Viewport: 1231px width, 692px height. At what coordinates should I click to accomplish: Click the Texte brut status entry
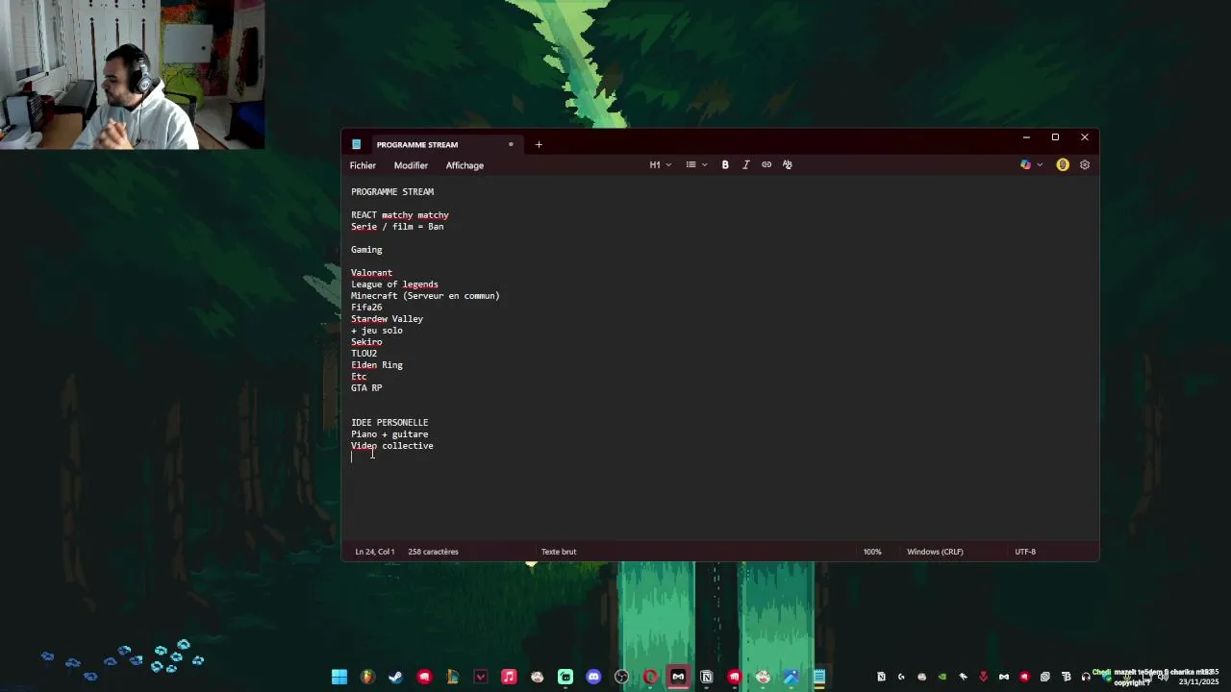pos(559,552)
